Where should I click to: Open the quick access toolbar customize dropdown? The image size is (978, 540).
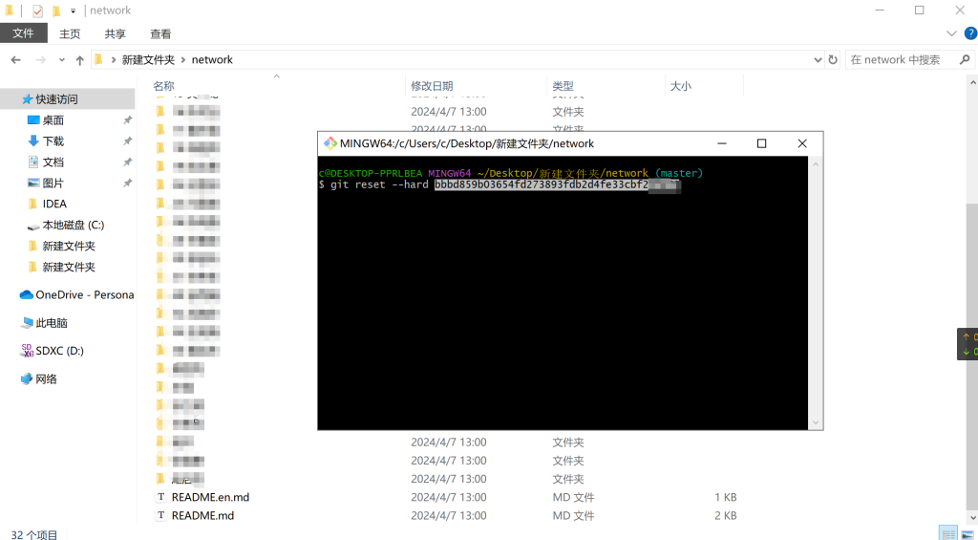pyautogui.click(x=73, y=11)
